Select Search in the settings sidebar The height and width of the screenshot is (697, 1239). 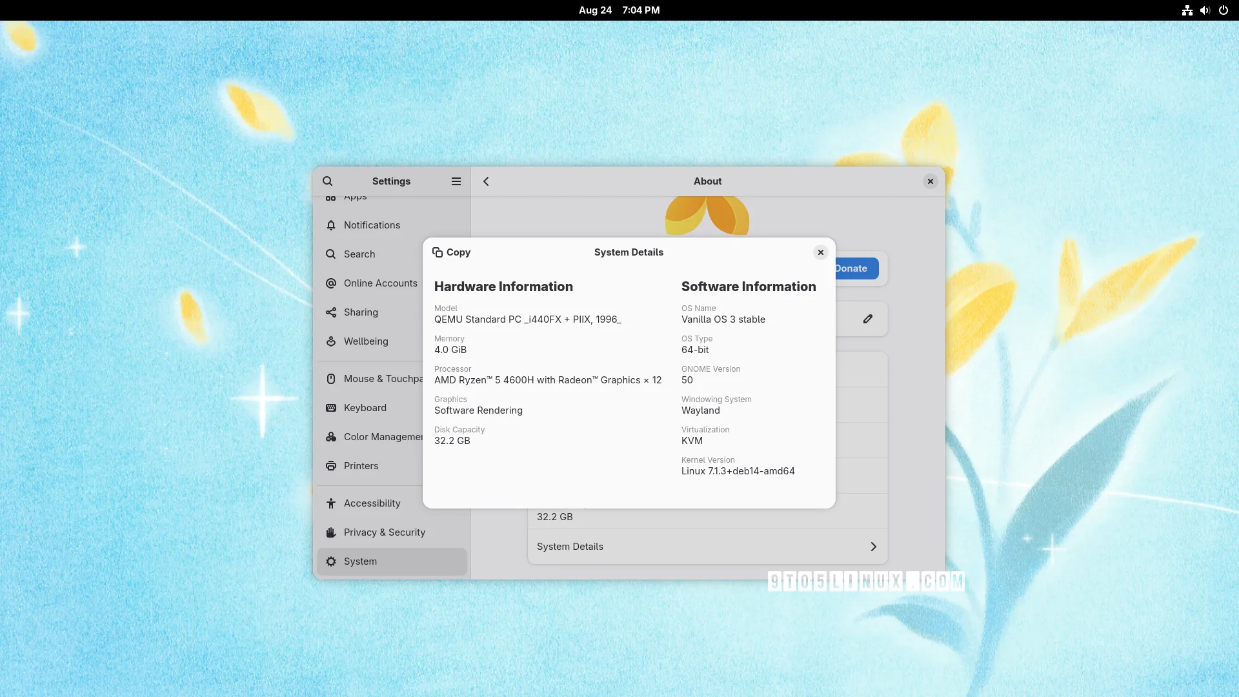point(371,254)
